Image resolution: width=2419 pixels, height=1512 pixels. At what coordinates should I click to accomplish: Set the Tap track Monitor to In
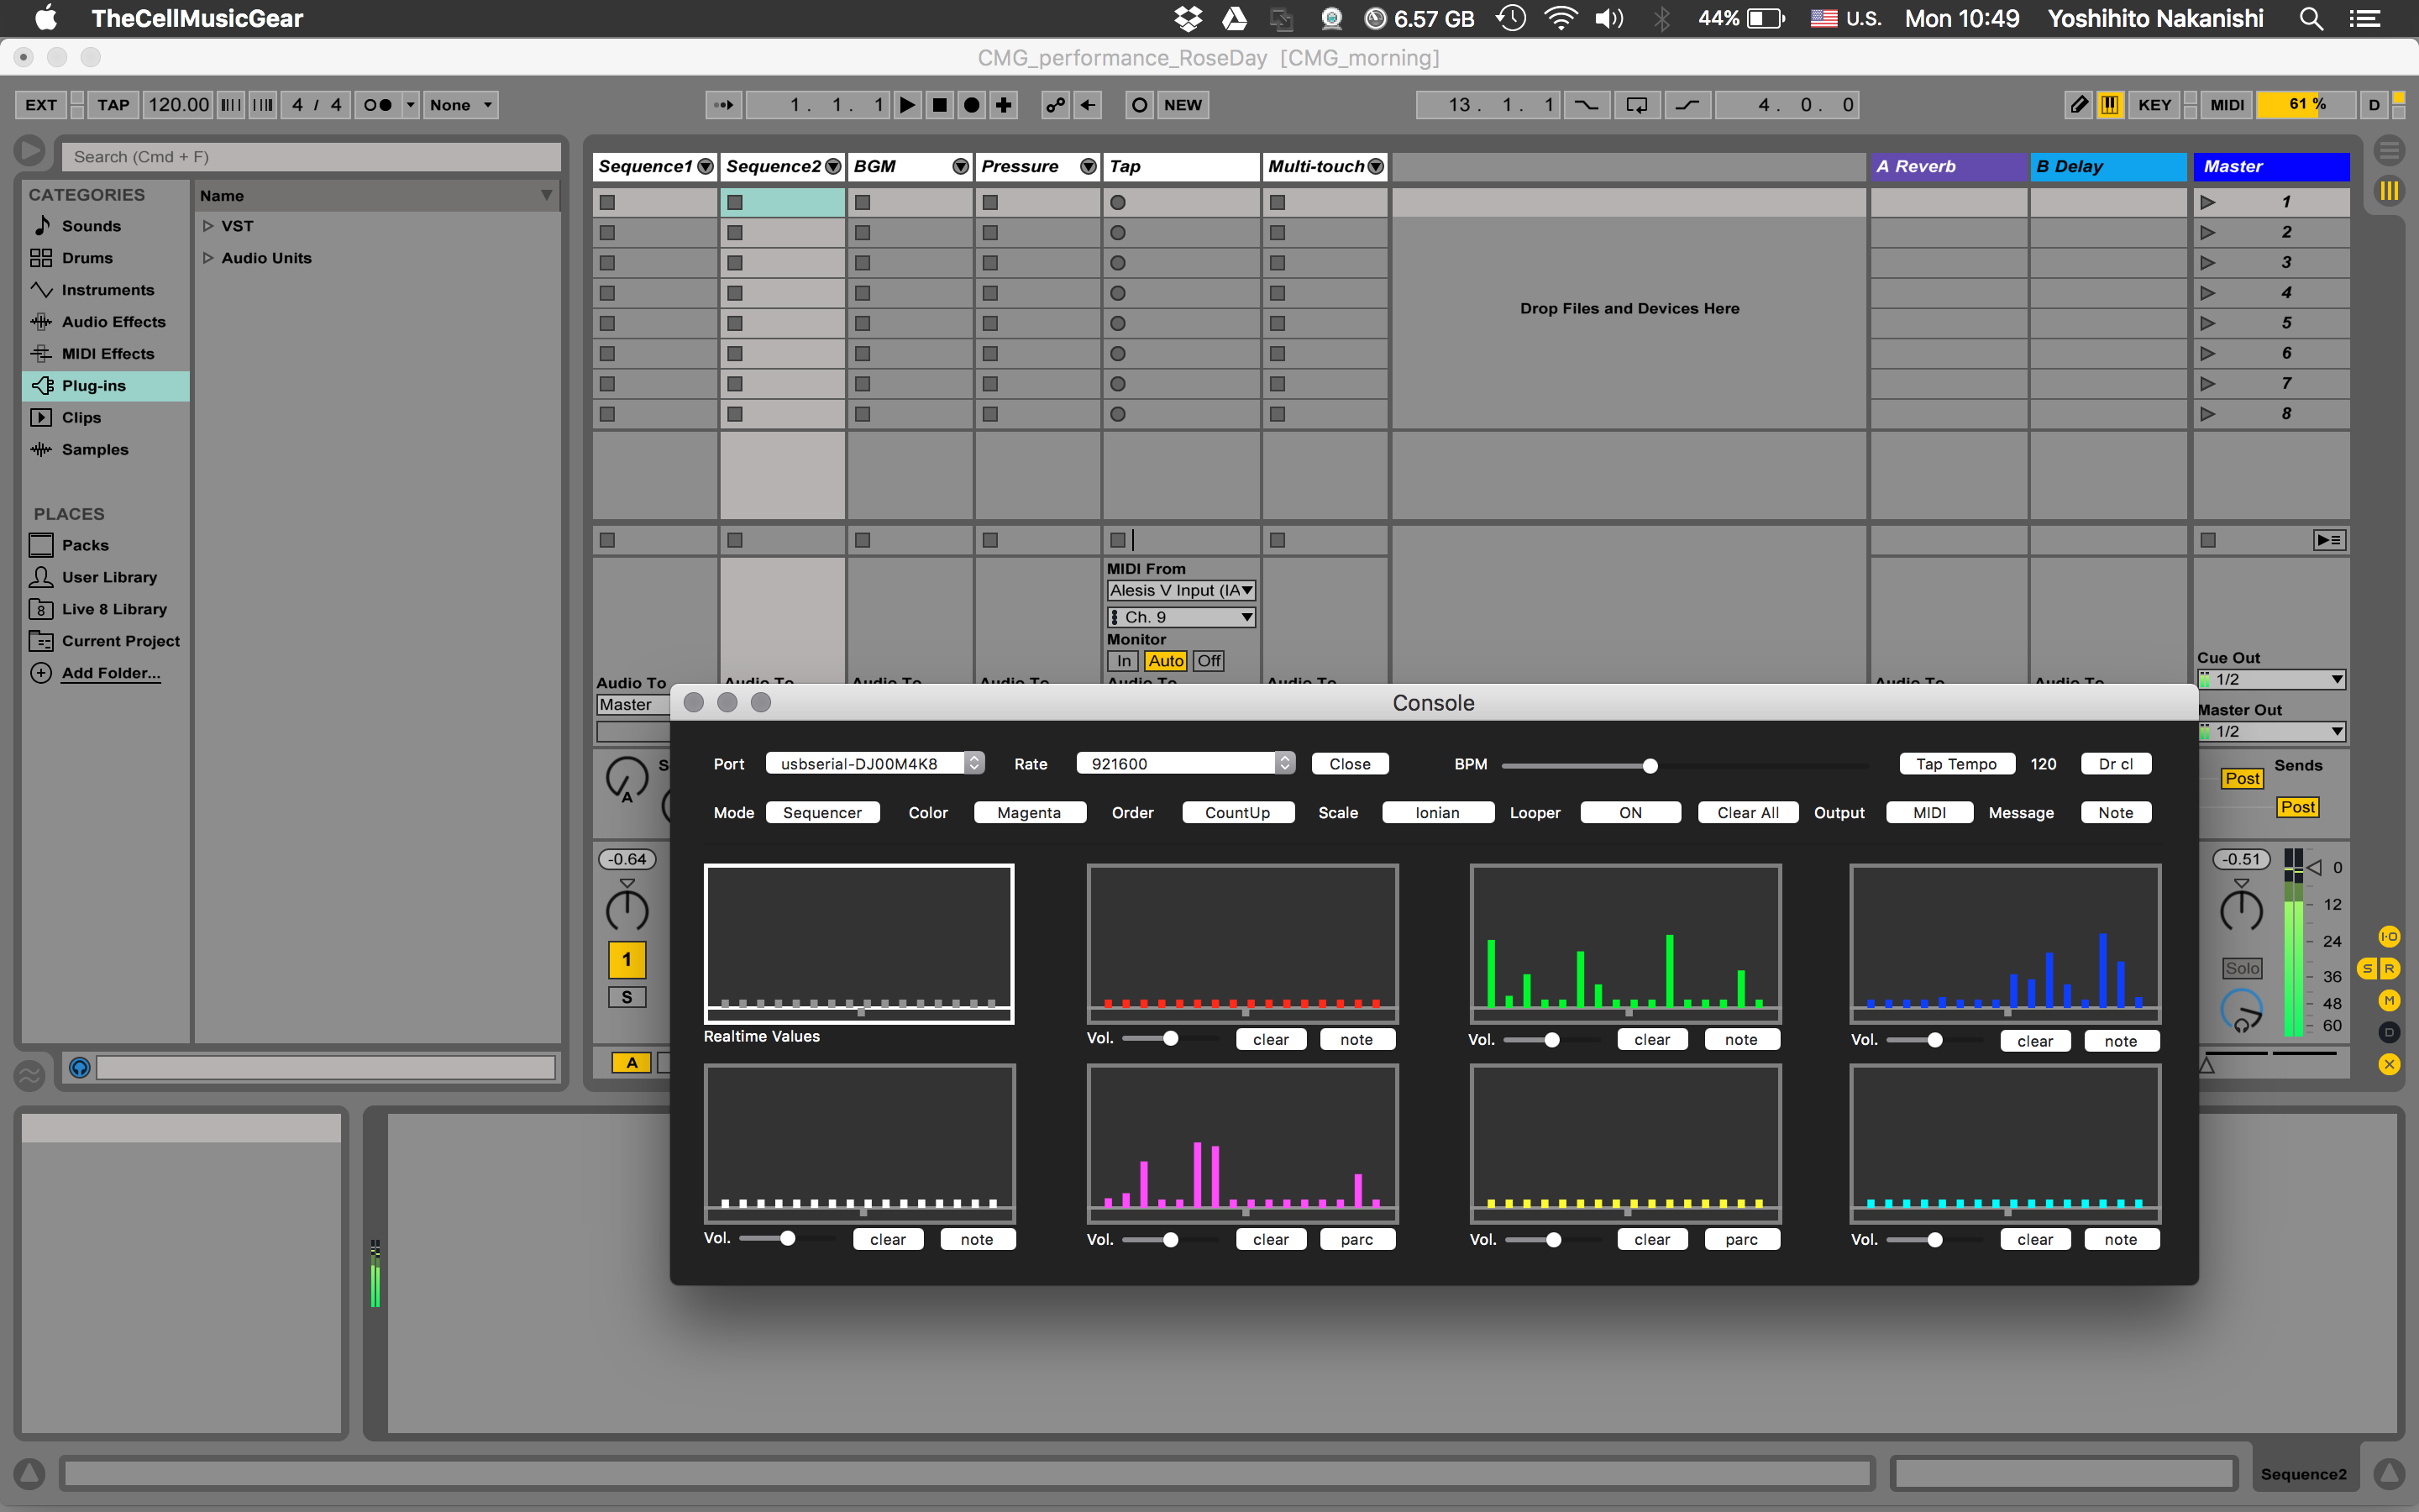(x=1124, y=661)
